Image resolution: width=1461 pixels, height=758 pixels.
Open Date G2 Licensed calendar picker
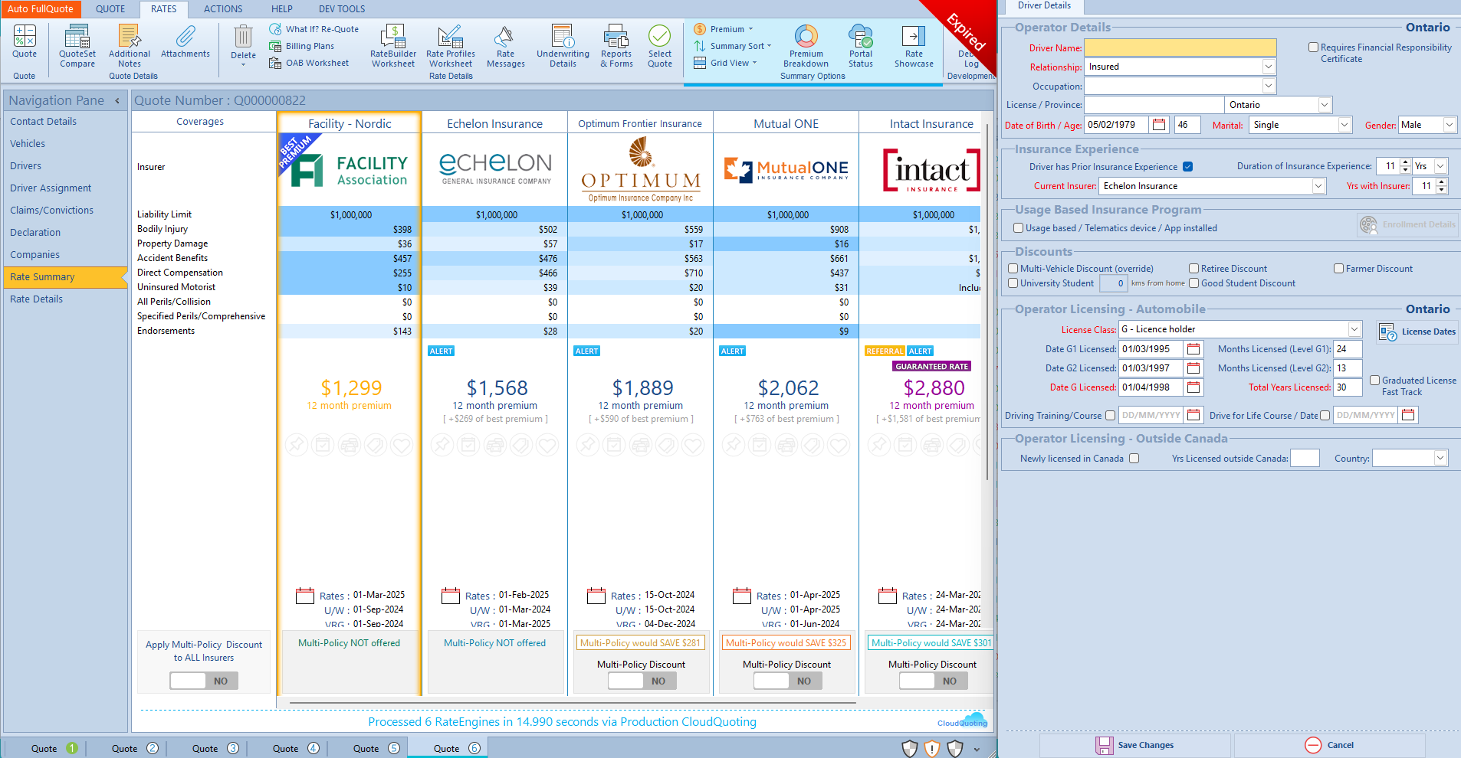1193,368
